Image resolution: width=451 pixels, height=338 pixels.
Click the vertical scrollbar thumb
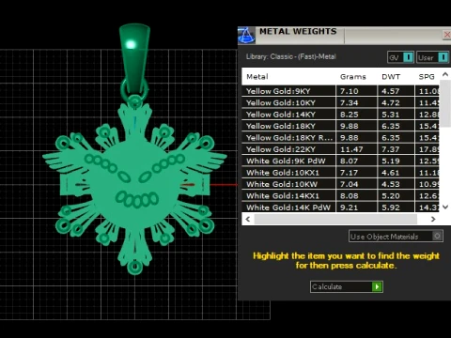tap(445, 103)
